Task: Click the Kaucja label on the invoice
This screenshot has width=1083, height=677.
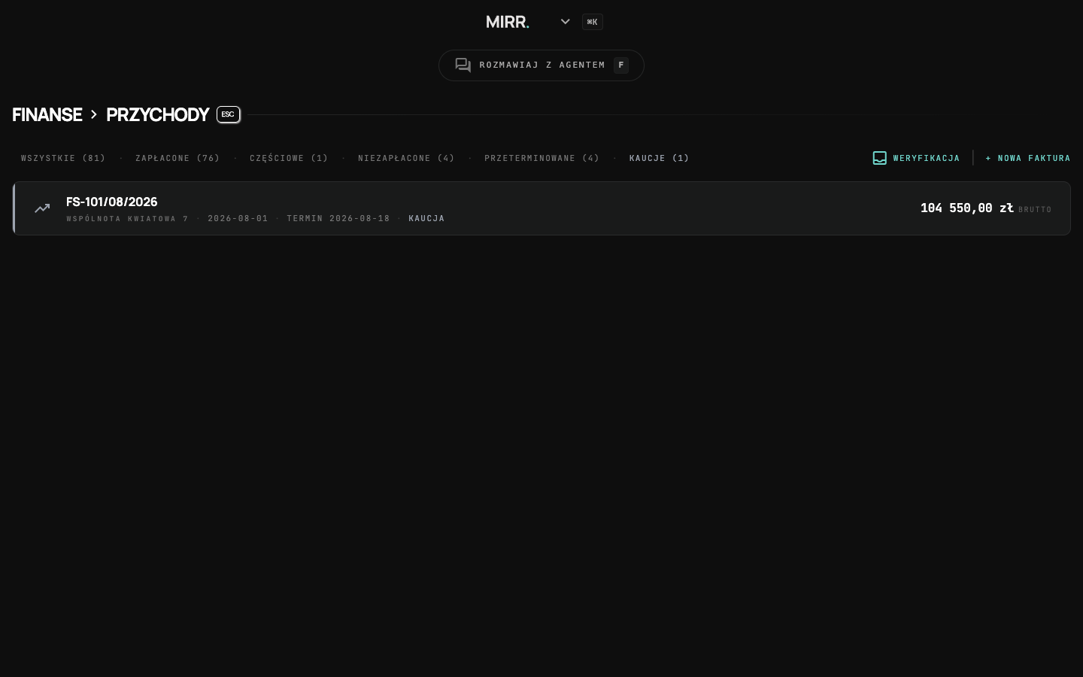Action: pos(426,219)
